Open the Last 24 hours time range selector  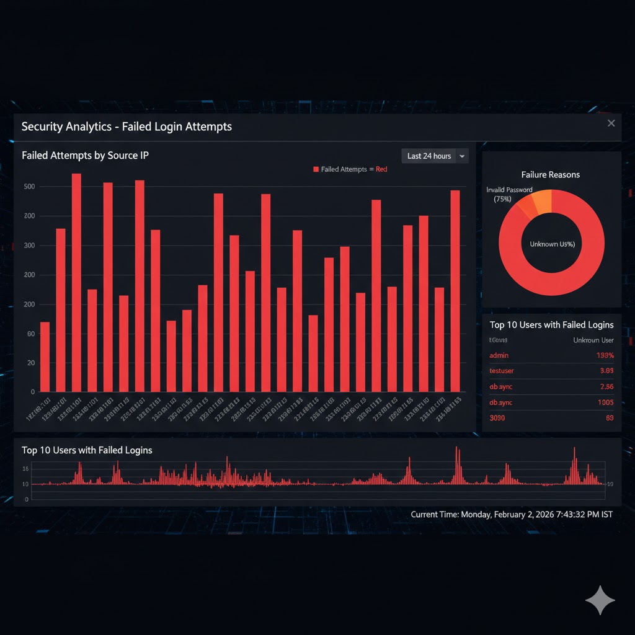coord(429,156)
